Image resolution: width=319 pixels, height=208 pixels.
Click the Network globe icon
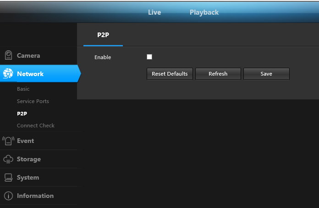click(x=8, y=73)
